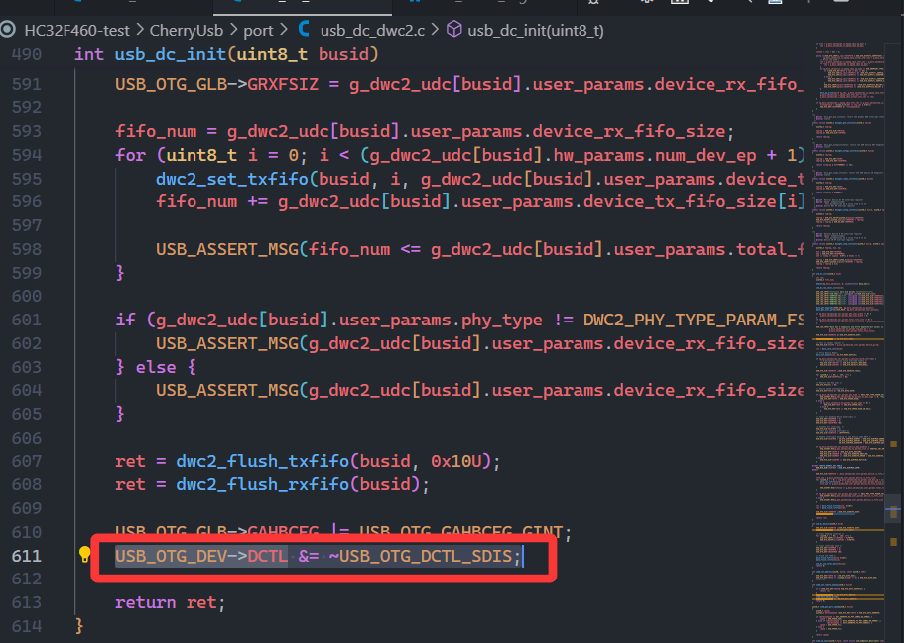Viewport: 904px width, 643px height.
Task: Click the lightbulb code action icon
Action: click(x=85, y=556)
